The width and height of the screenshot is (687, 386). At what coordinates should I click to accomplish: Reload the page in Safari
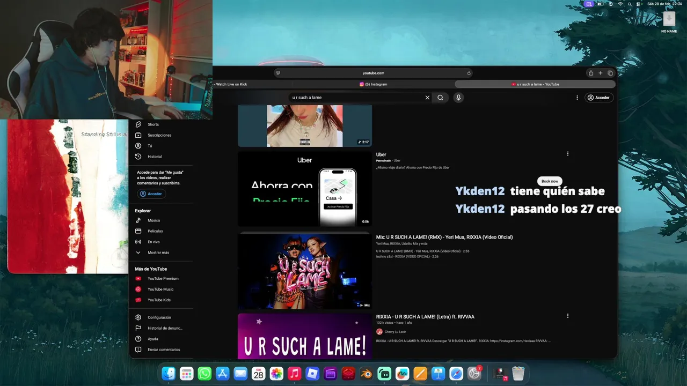tap(469, 73)
